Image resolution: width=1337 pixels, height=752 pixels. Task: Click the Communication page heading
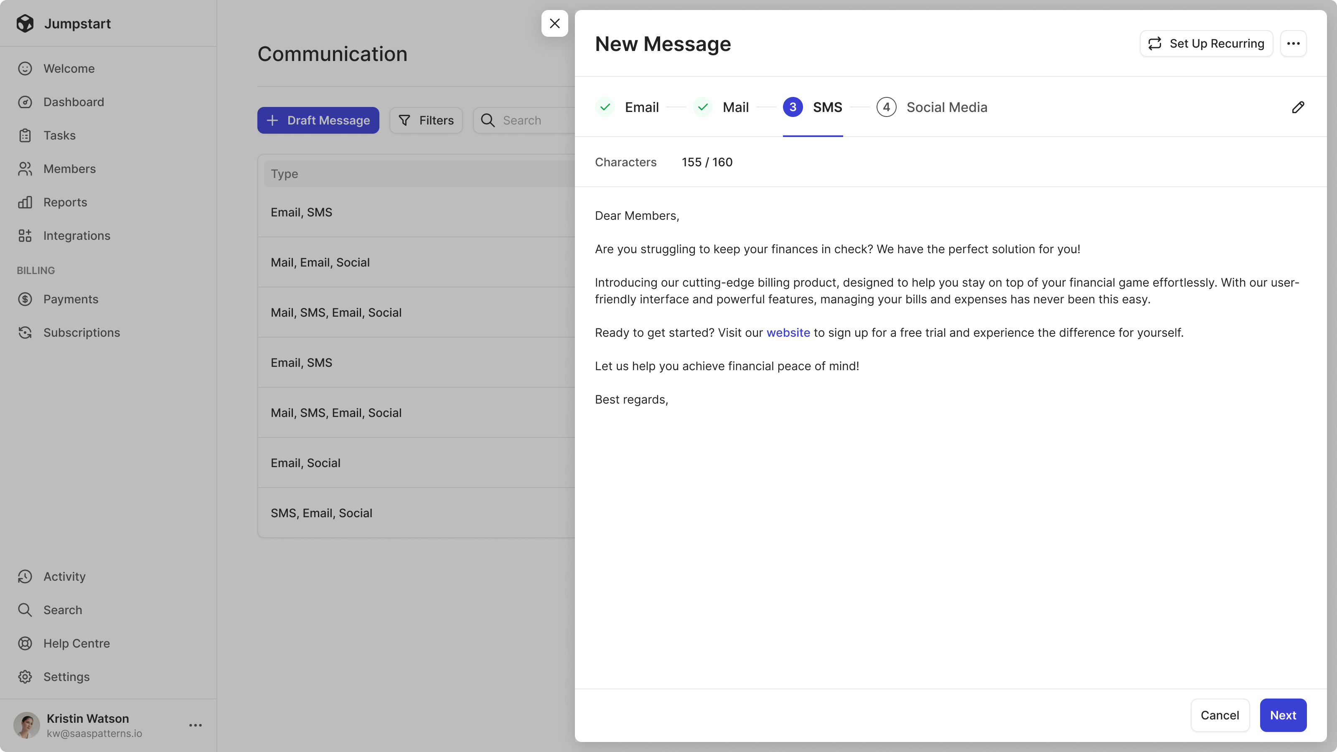point(332,54)
